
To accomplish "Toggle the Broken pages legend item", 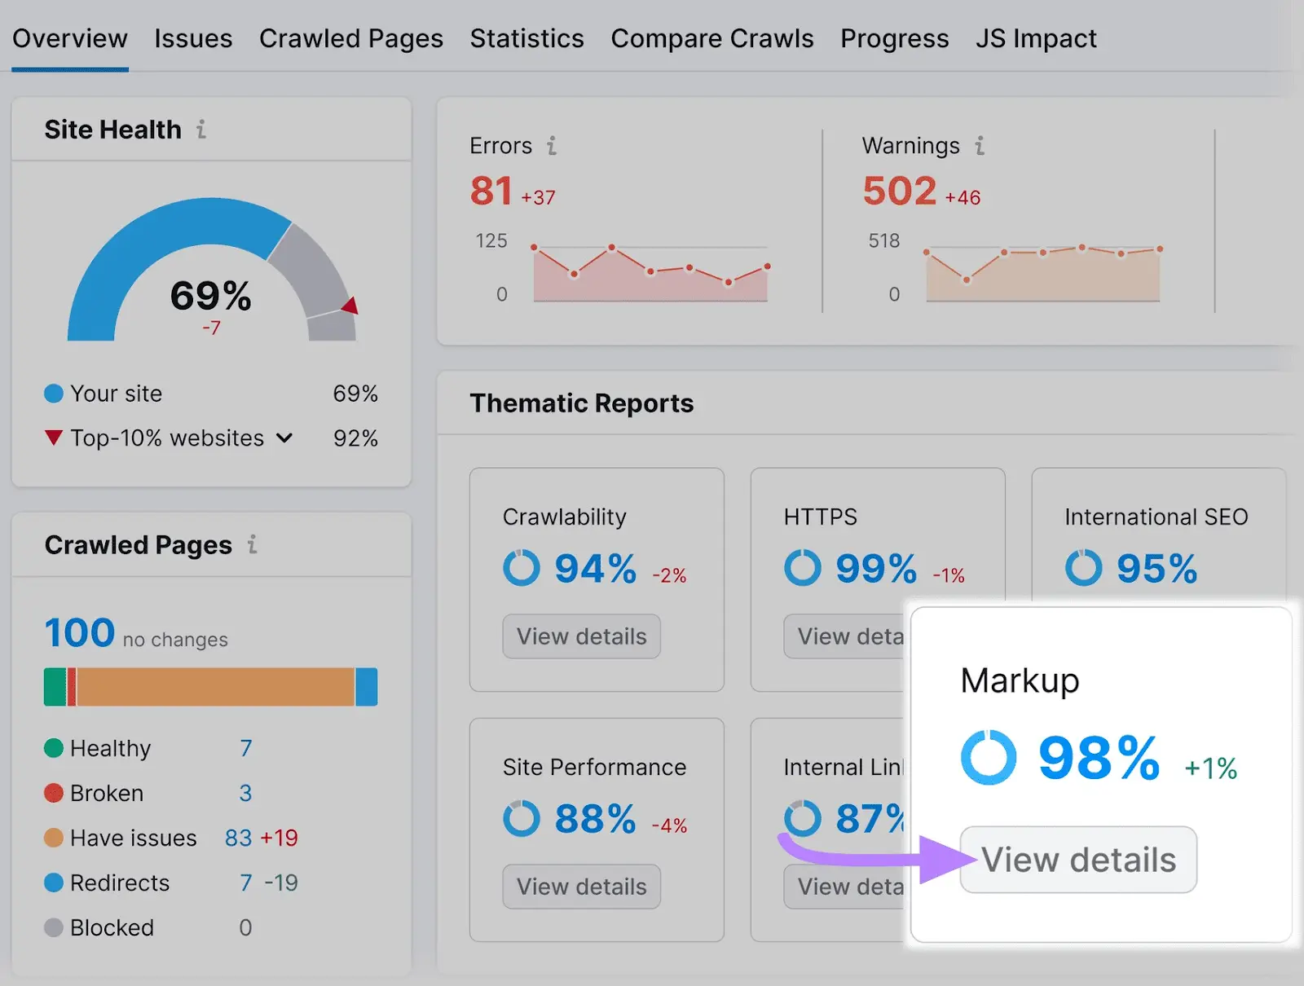I will tap(105, 793).
